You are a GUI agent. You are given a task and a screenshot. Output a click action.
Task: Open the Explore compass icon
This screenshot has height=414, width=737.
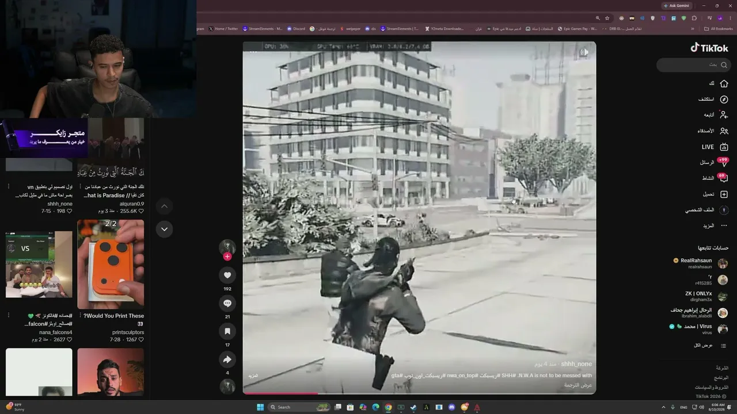(x=724, y=99)
